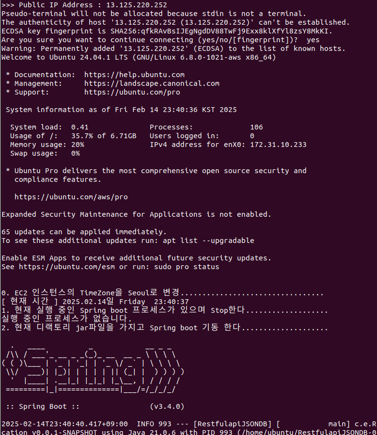Click the 'Pseudo-terminal will not be allocated' line

pos(154,14)
